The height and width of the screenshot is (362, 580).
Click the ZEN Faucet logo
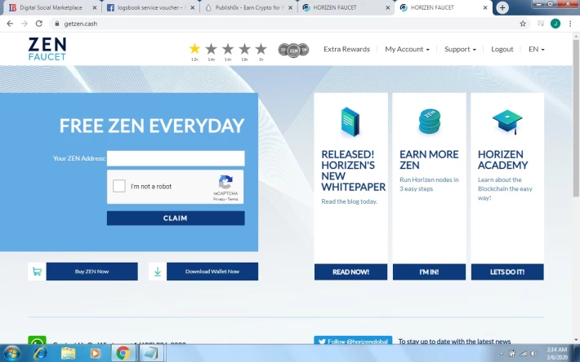[x=47, y=49]
